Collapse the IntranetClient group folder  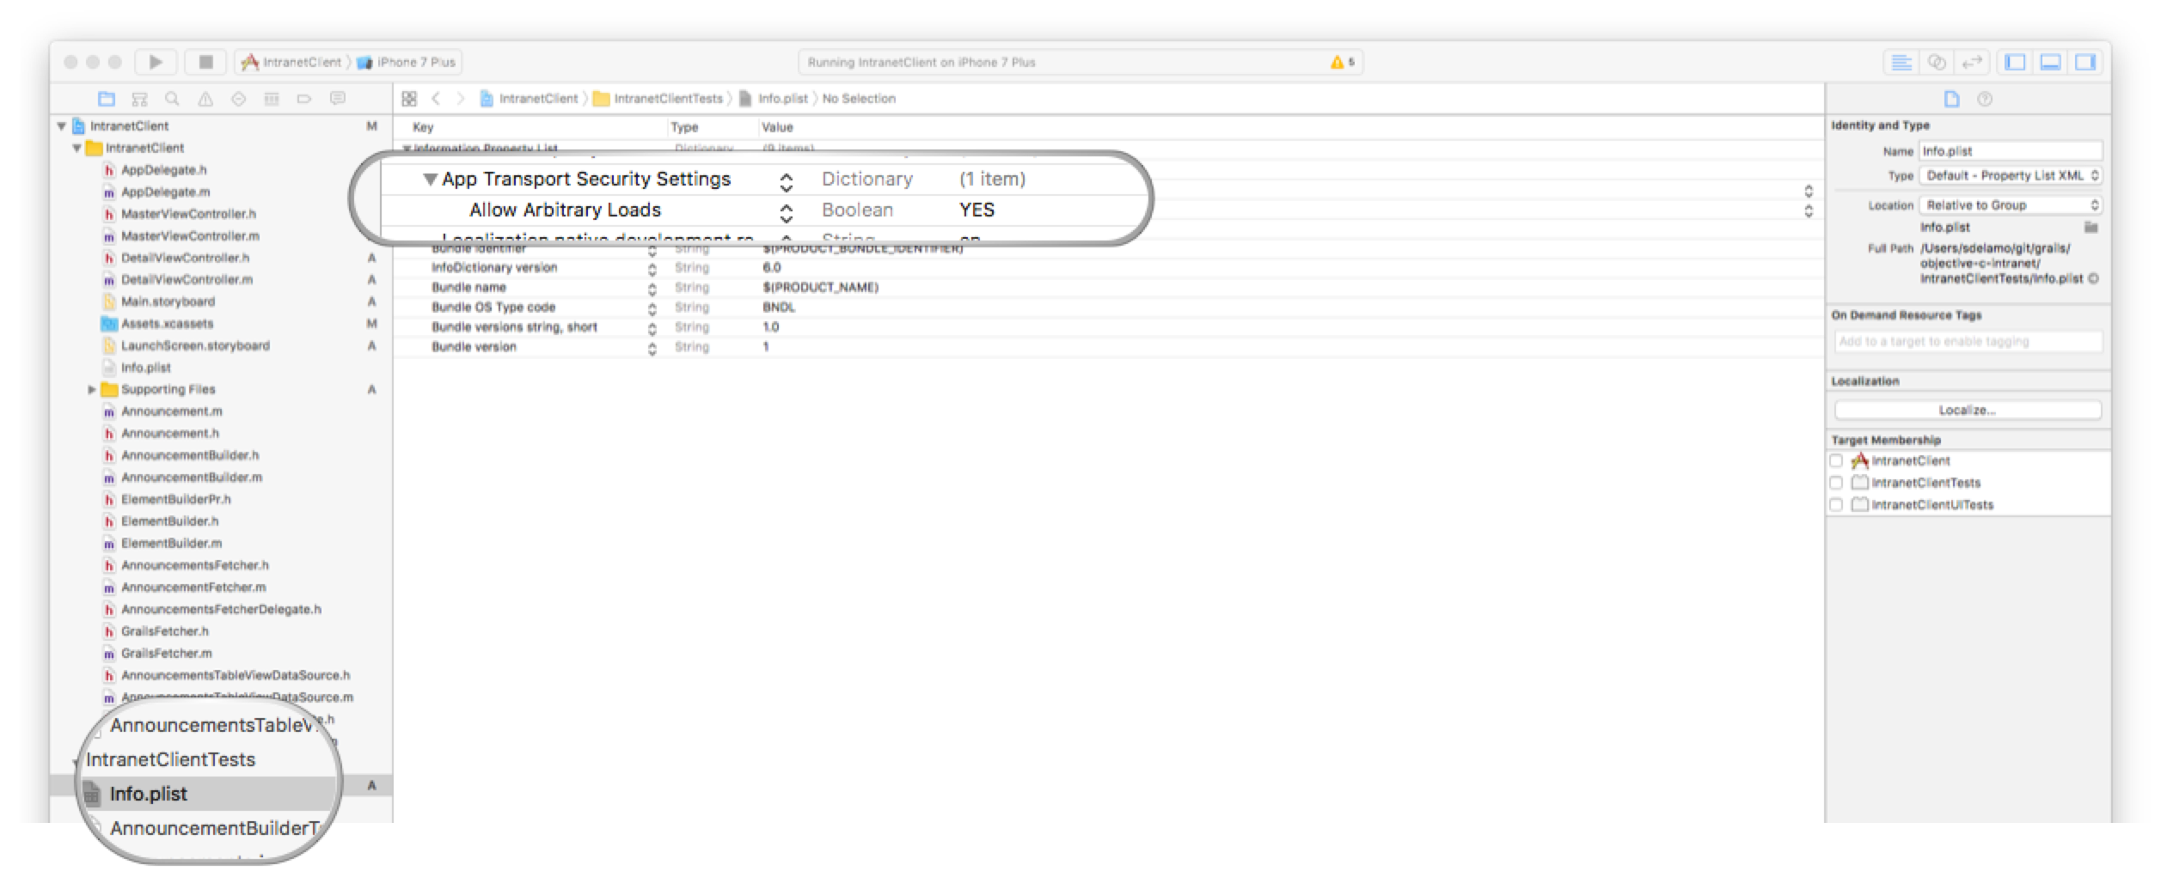(x=77, y=149)
